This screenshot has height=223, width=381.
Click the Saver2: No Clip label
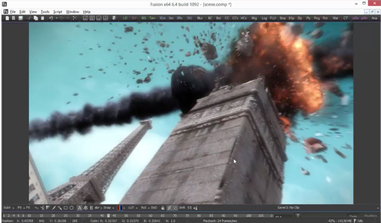(x=288, y=208)
